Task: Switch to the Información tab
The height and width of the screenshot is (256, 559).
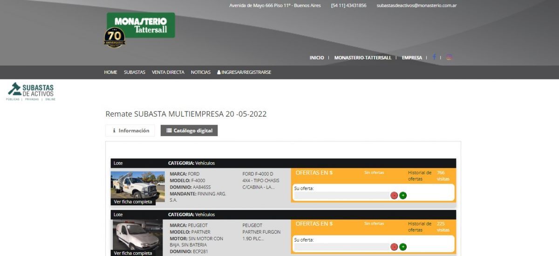Action: point(130,131)
